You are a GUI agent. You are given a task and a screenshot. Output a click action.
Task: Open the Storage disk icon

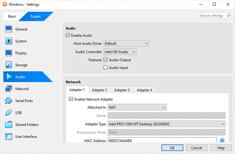pos(8,65)
